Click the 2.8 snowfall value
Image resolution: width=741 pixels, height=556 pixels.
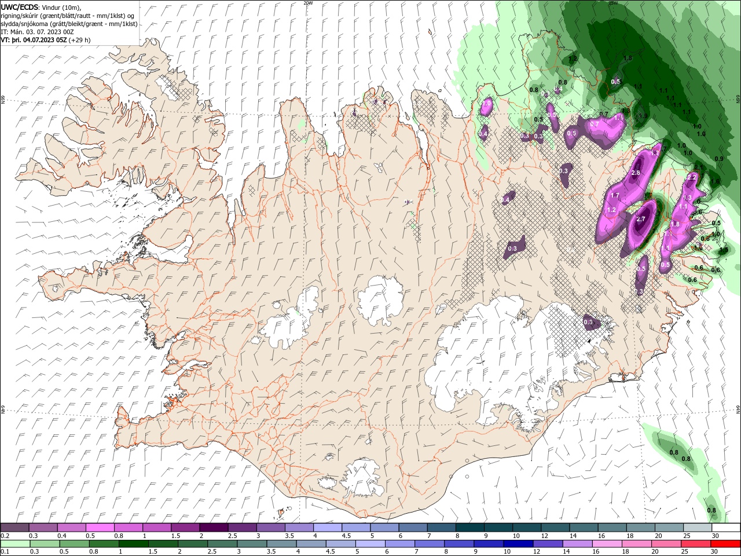(636, 173)
